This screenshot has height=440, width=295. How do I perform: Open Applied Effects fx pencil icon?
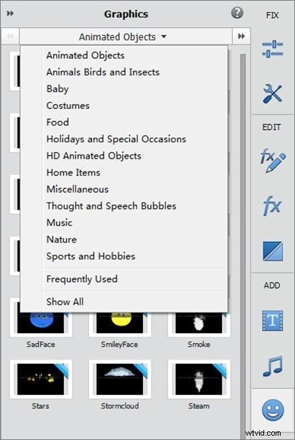coord(273,161)
